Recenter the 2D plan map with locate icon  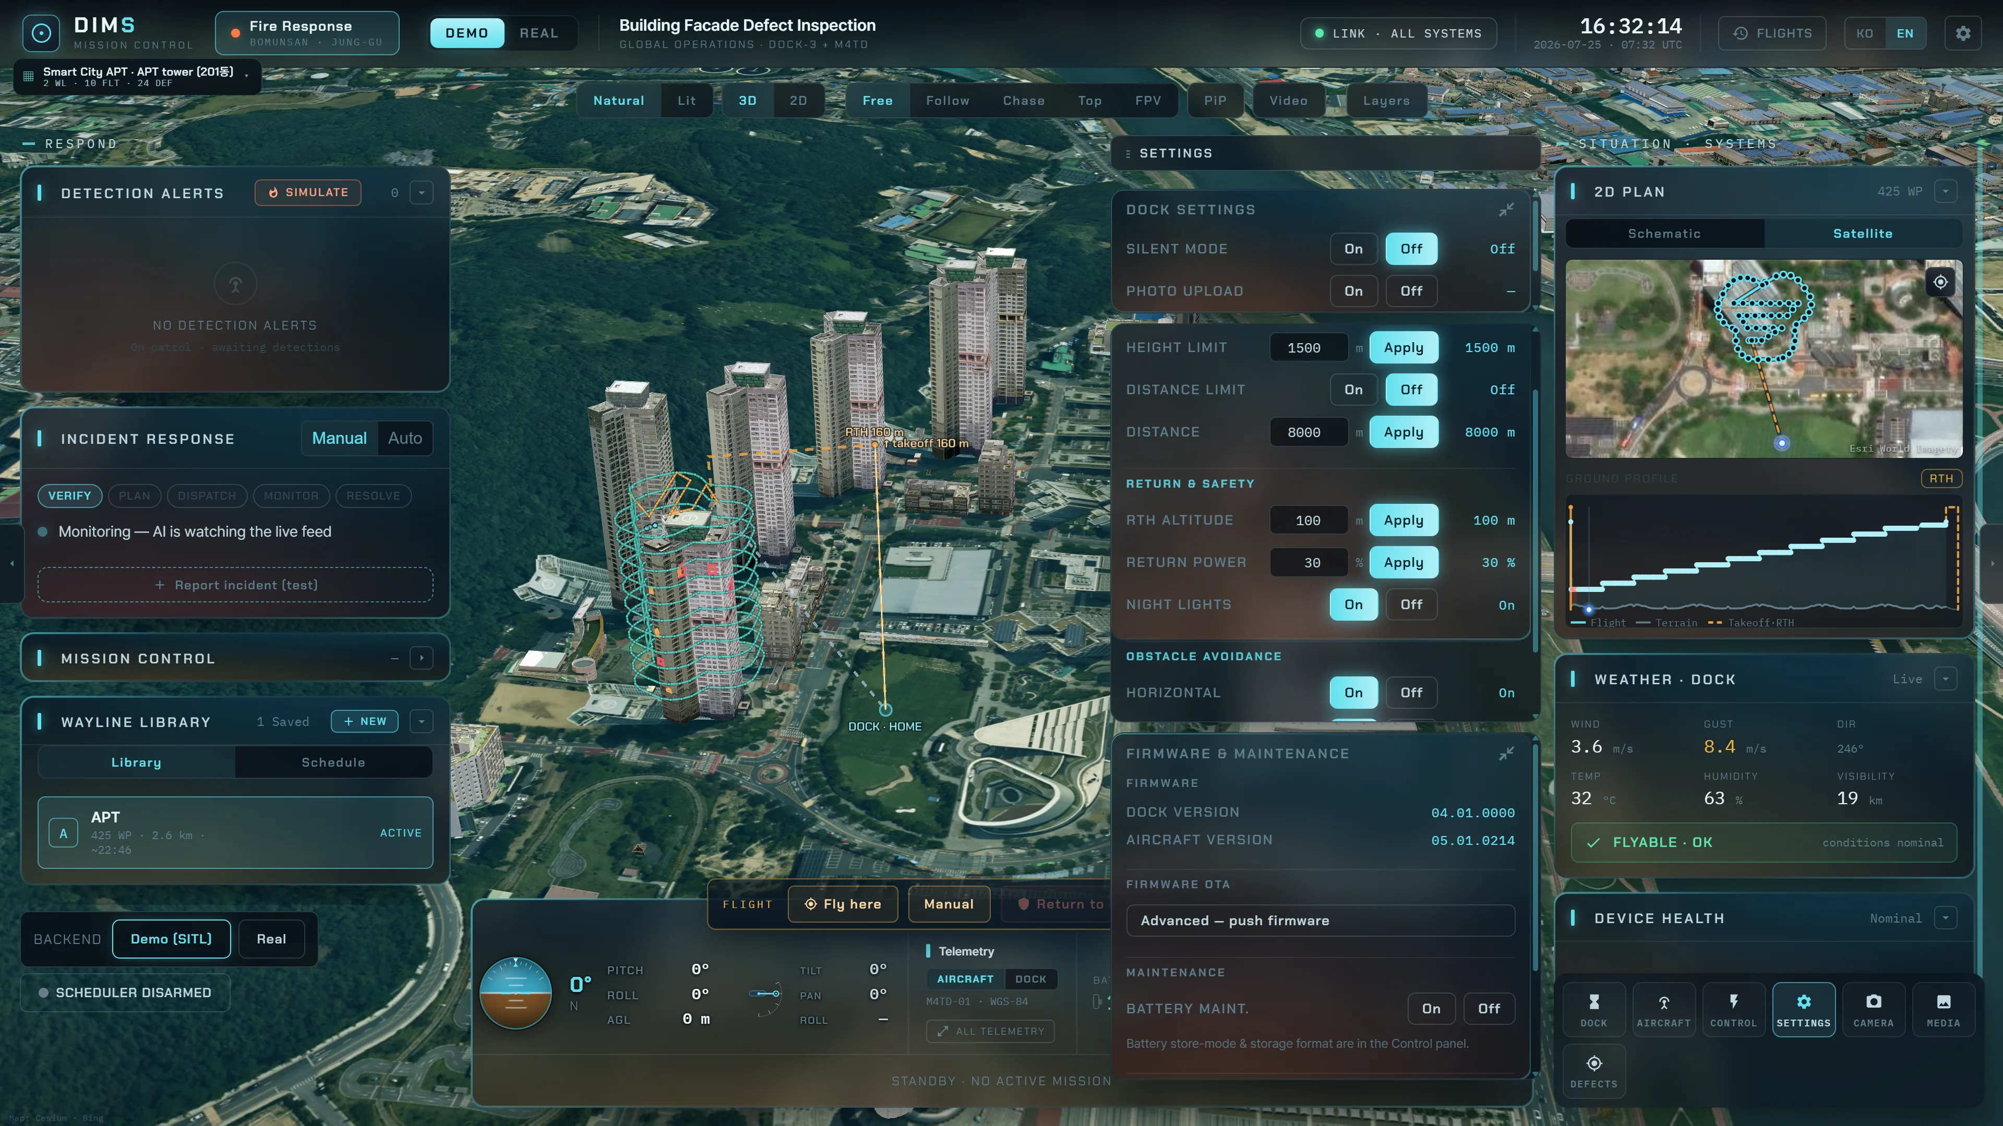pos(1940,282)
